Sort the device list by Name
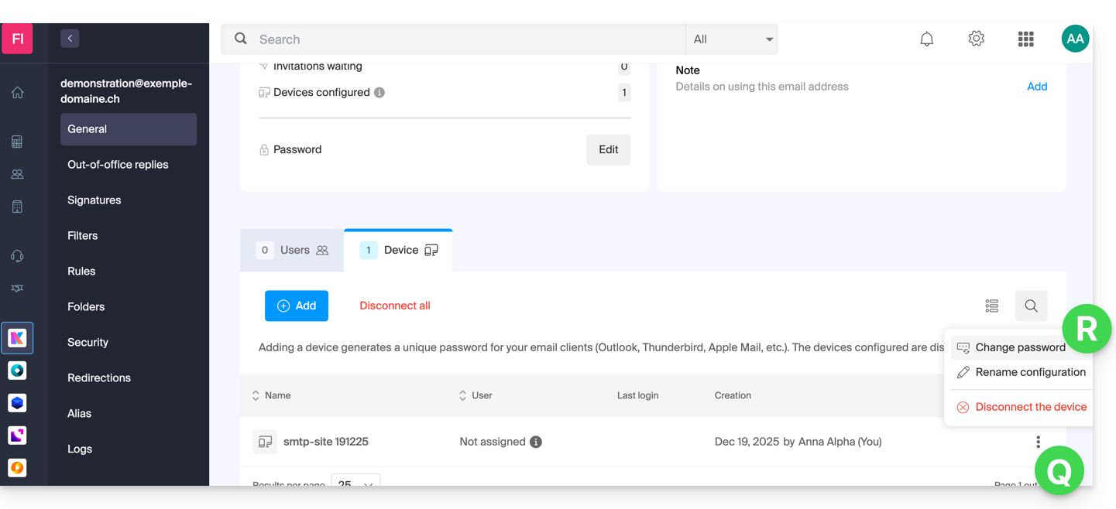 click(271, 395)
